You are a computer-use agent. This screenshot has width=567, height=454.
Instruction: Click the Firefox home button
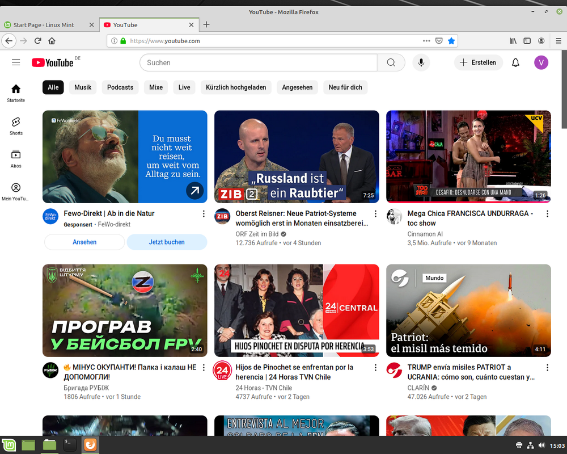pyautogui.click(x=52, y=41)
